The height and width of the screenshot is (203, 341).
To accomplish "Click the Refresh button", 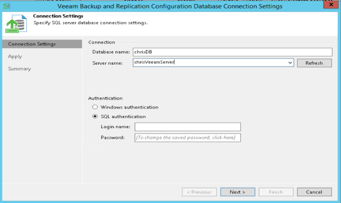I will [314, 63].
